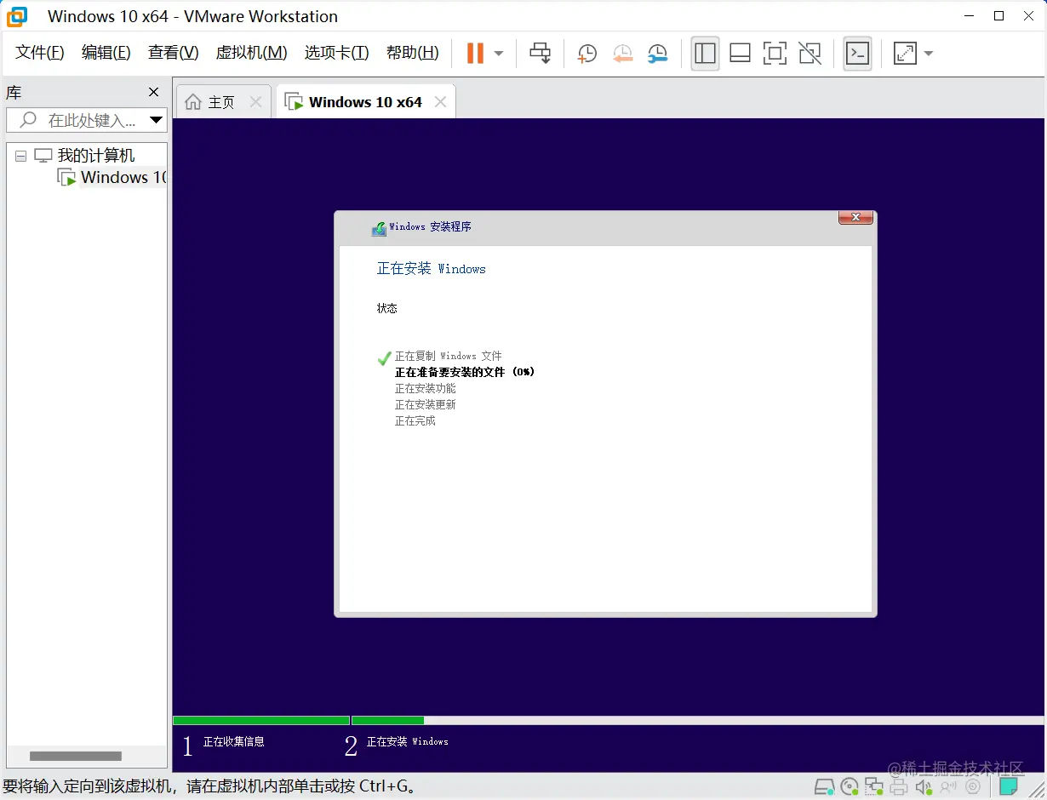Screen dimensions: 1047x800
Task: Click the 正在安装功能 step
Action: point(425,388)
